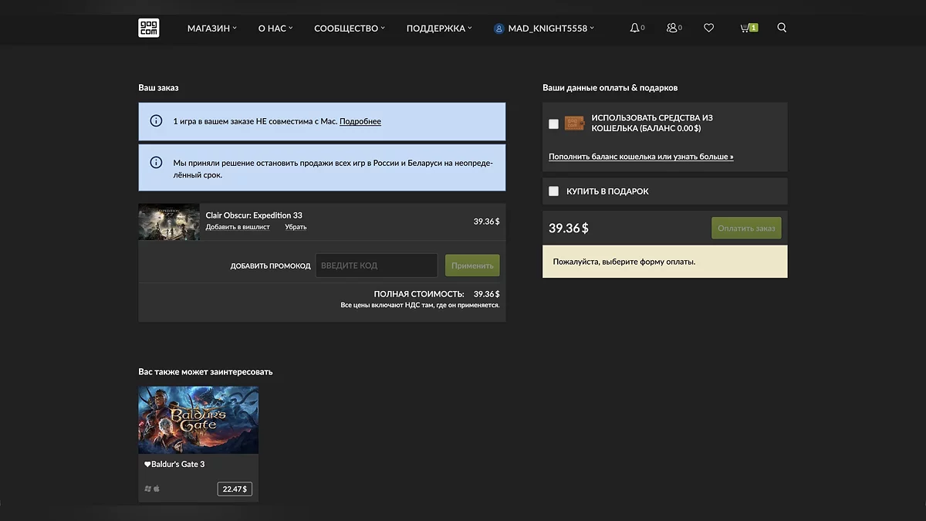
Task: Click Пожалуйста, выберите форму оплаты message
Action: [624, 262]
